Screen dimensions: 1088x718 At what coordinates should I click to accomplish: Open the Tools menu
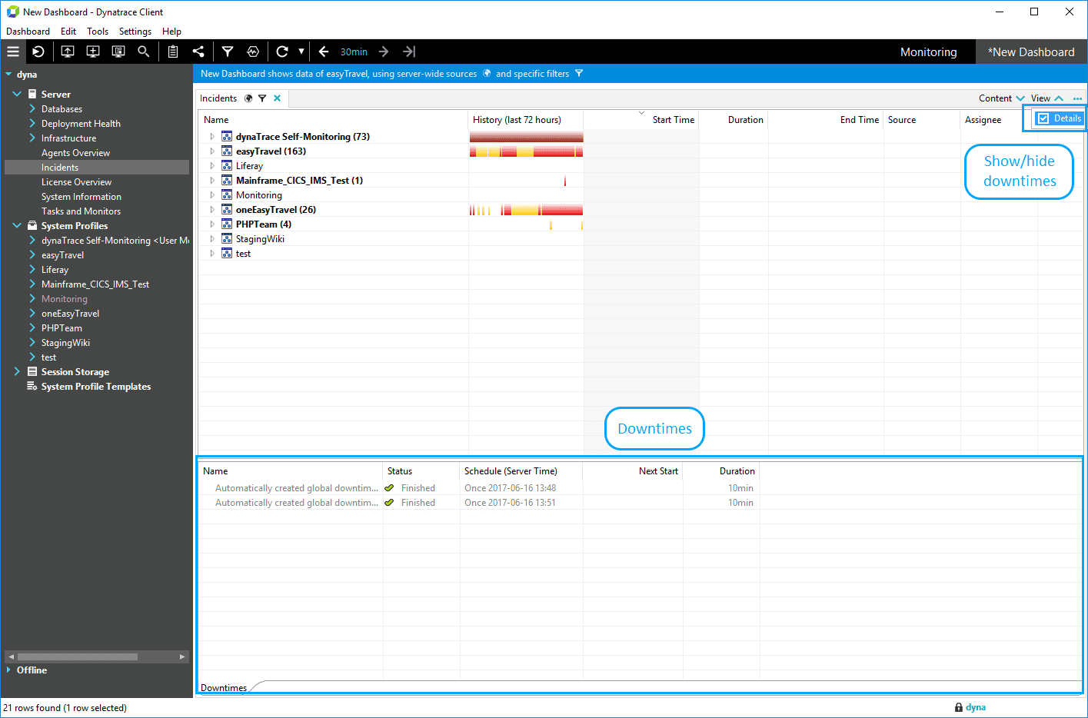98,32
